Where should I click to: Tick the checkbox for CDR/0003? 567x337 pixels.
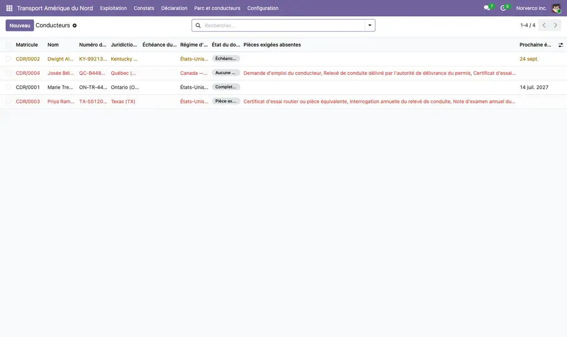(8, 101)
